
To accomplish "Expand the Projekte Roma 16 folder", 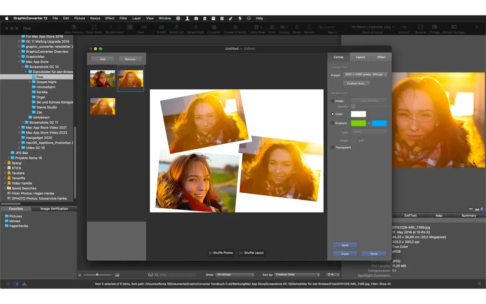I will point(8,158).
